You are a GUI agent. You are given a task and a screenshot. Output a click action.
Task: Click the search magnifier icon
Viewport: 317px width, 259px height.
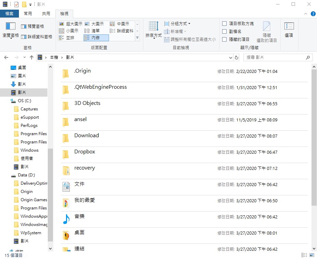(308, 58)
